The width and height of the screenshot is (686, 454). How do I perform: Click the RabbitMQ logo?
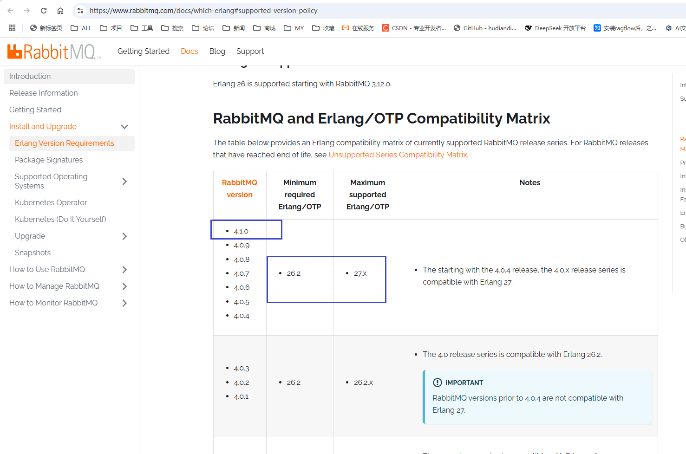[54, 52]
